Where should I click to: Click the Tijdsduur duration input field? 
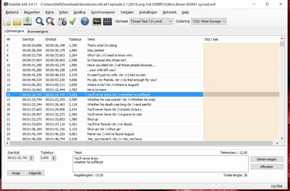click(46, 158)
